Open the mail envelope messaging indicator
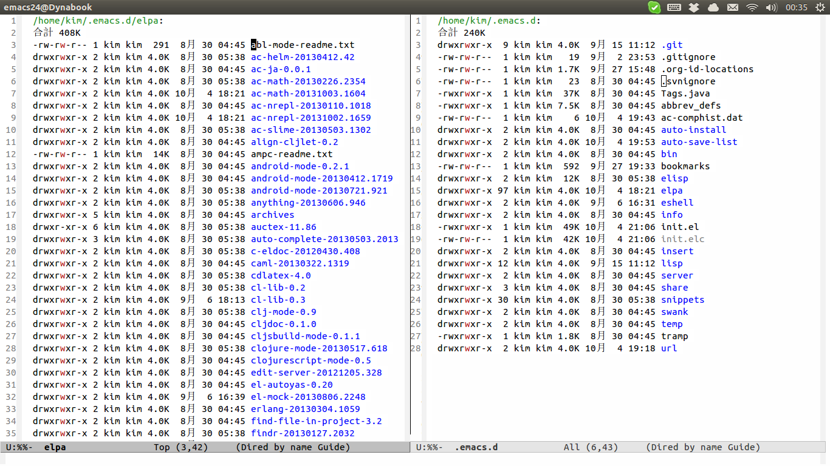Screen dimensions: 830x466 pyautogui.click(x=733, y=7)
